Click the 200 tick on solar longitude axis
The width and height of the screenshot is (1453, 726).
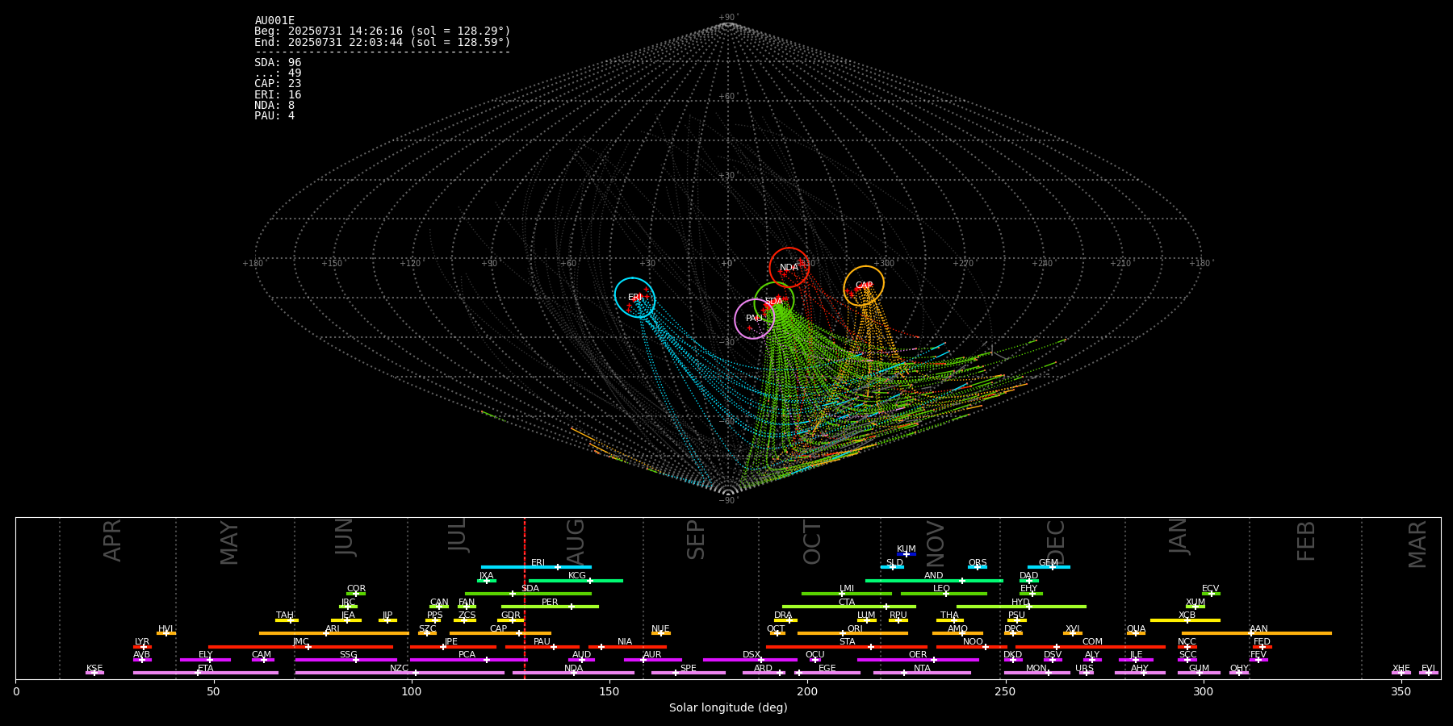click(807, 691)
